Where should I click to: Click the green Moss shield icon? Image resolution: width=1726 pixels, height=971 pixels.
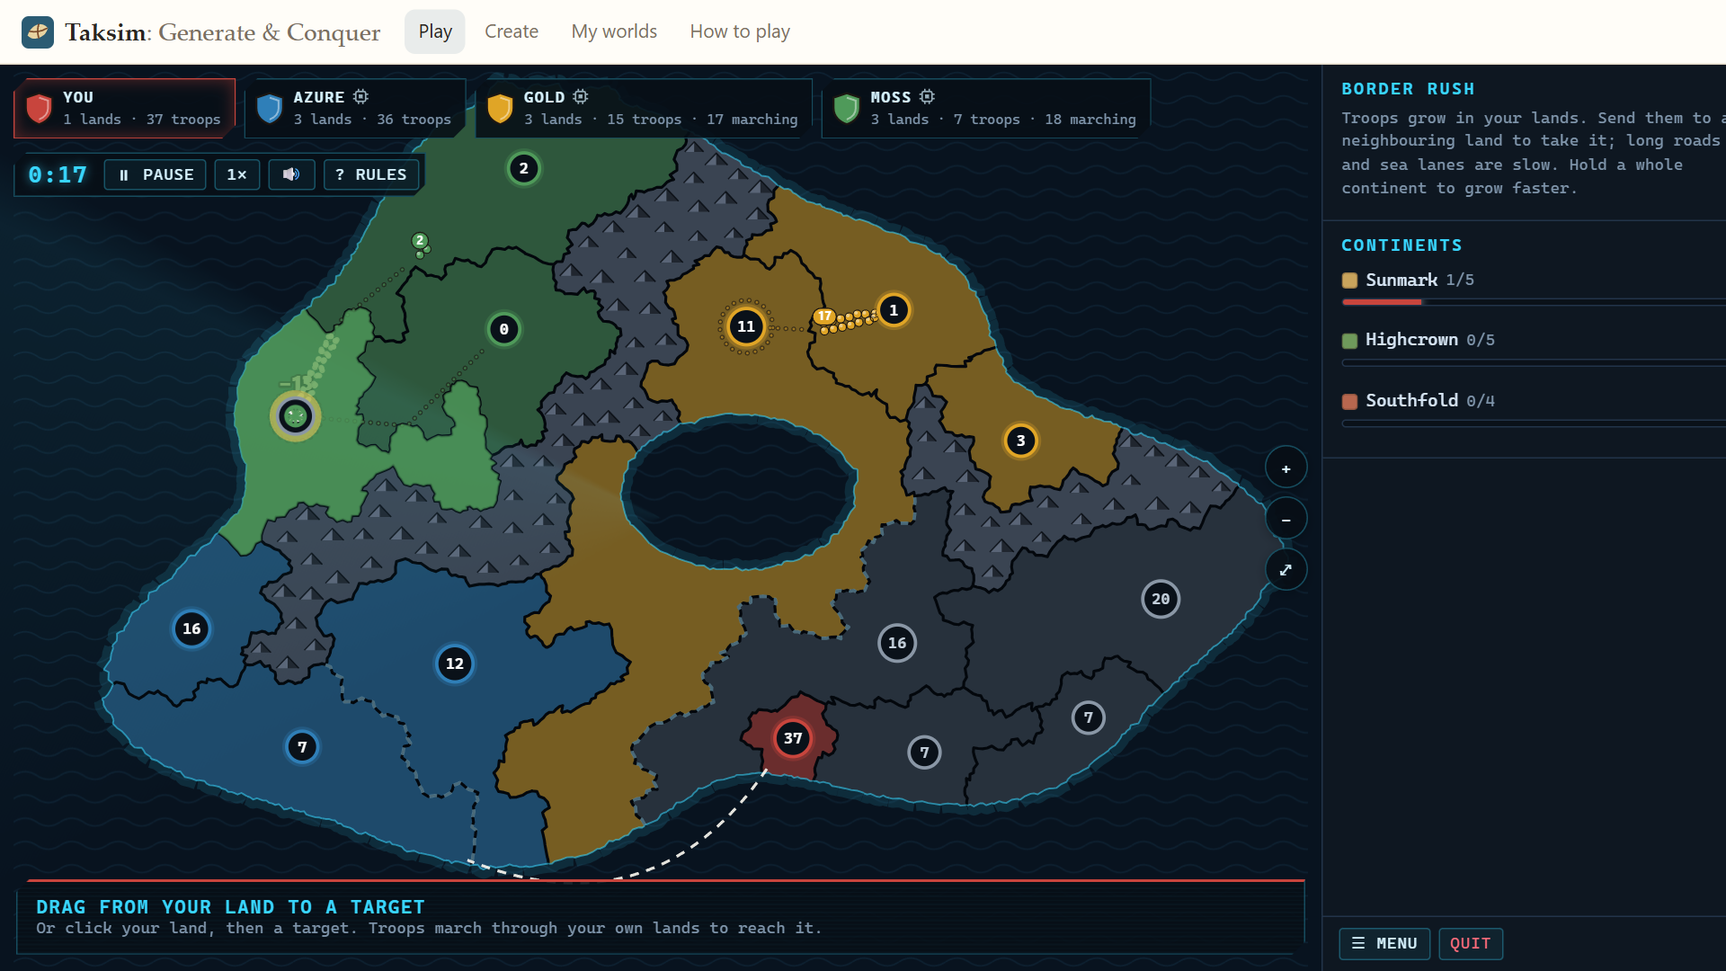point(847,108)
